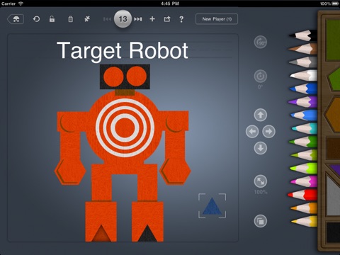340x255 pixels.
Task: Rotate shape by 90 degrees
Action: tap(261, 42)
